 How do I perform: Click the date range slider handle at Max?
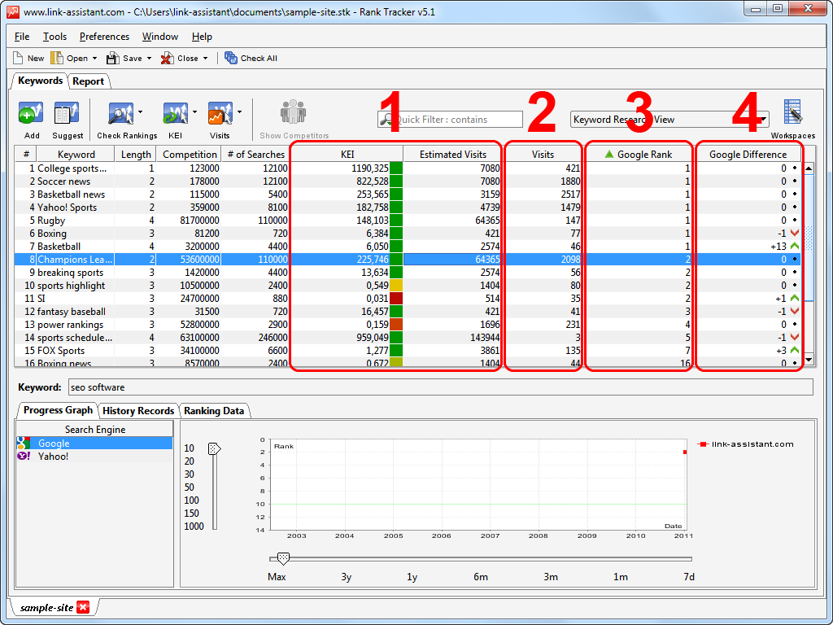point(284,558)
